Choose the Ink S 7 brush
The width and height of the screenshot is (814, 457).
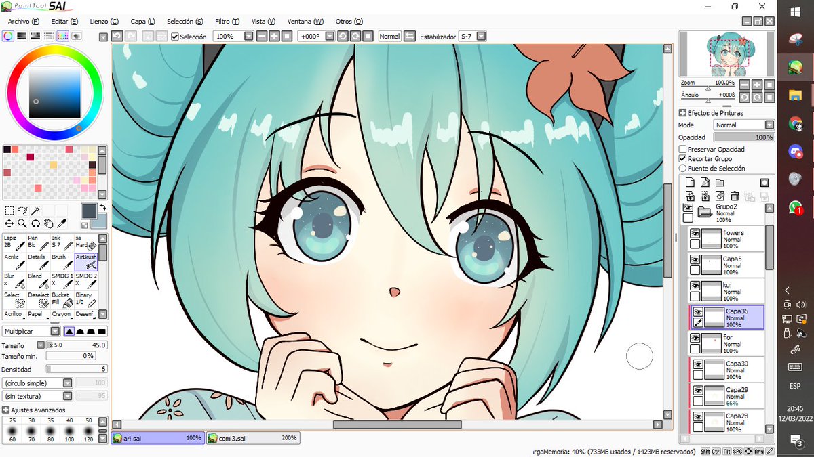click(62, 243)
